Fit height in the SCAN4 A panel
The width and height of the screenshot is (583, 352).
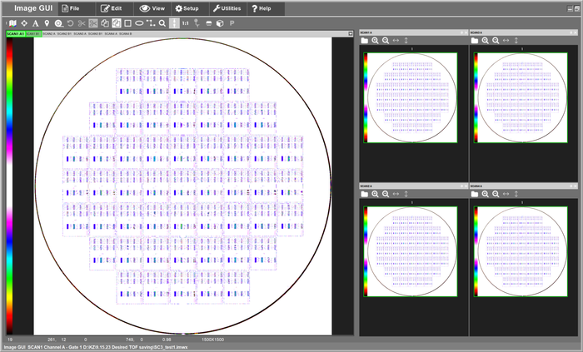516,194
